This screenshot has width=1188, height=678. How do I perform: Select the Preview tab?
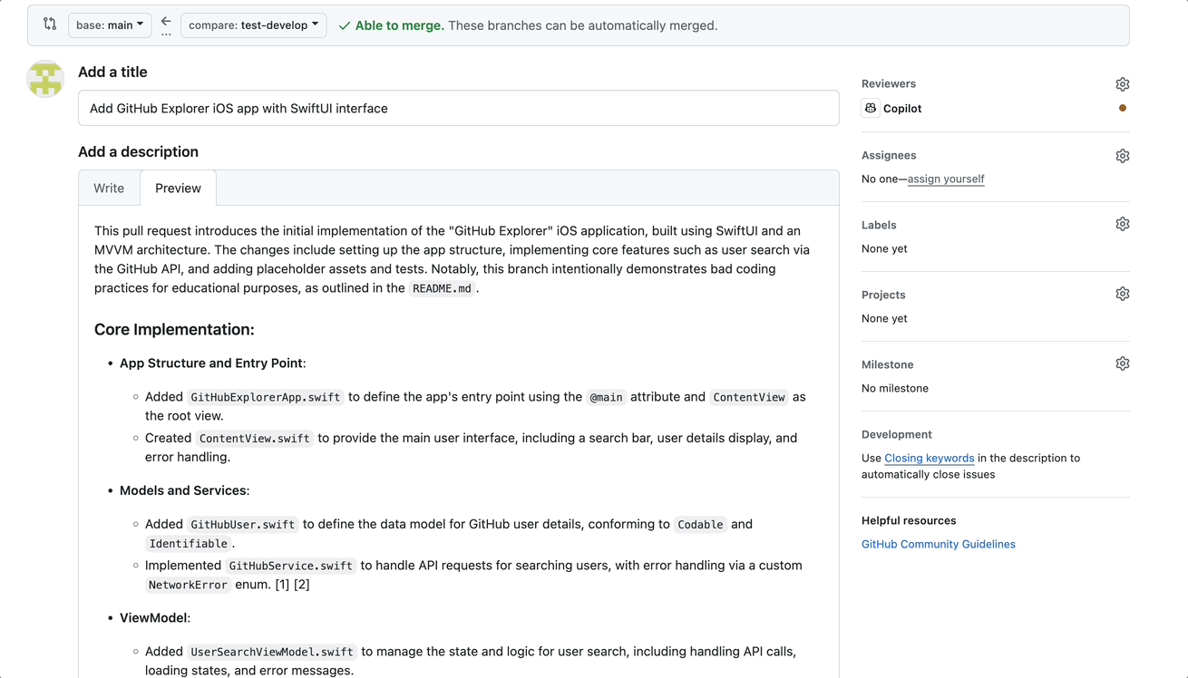[x=178, y=188]
